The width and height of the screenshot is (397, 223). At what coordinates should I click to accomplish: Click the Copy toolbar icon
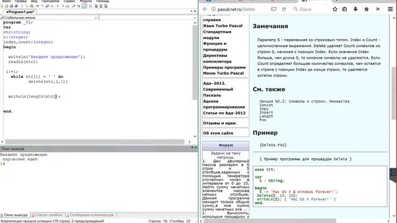[x=27, y=6]
